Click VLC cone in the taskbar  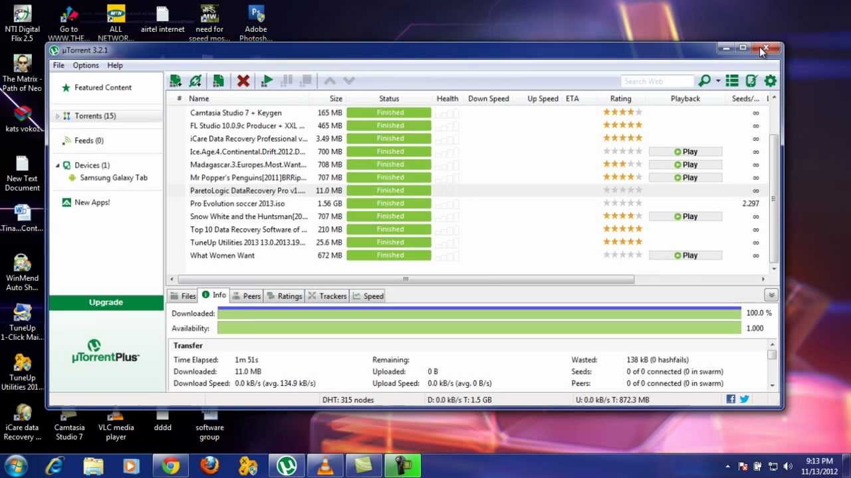coord(325,466)
